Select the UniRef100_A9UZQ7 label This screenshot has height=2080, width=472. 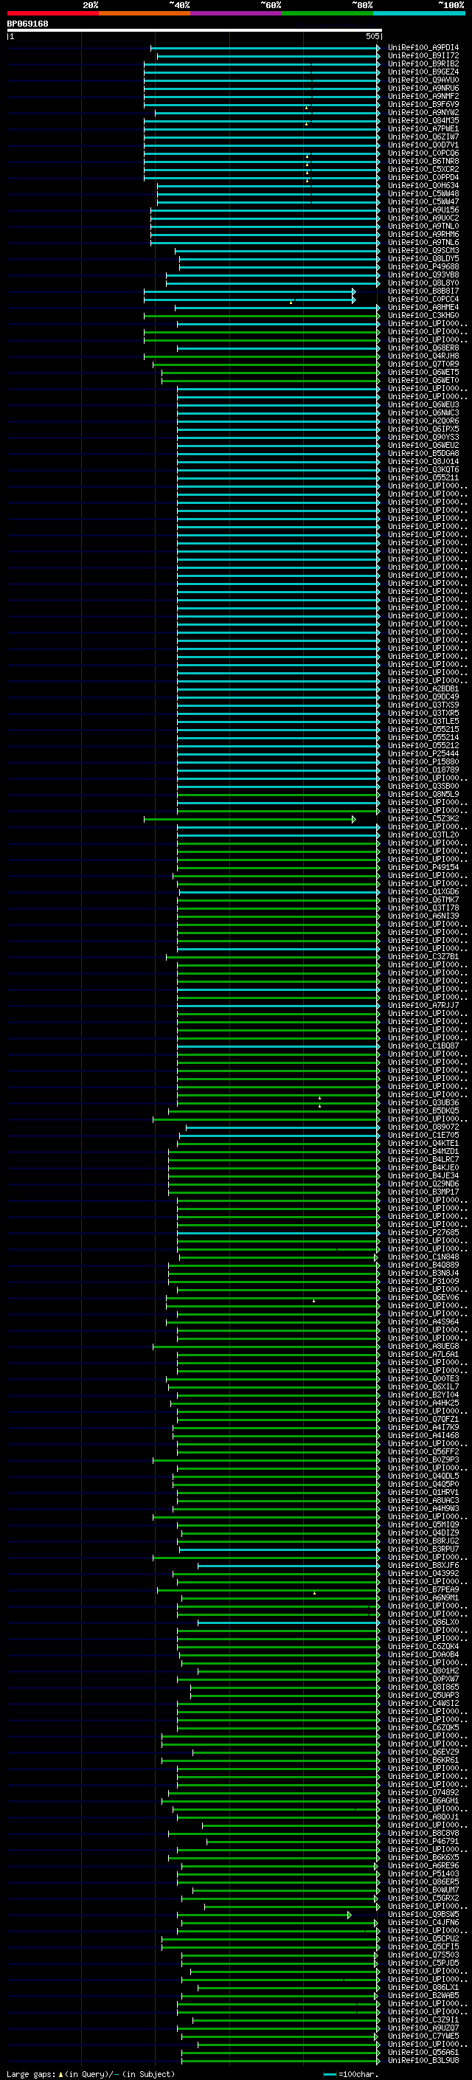423,2028
